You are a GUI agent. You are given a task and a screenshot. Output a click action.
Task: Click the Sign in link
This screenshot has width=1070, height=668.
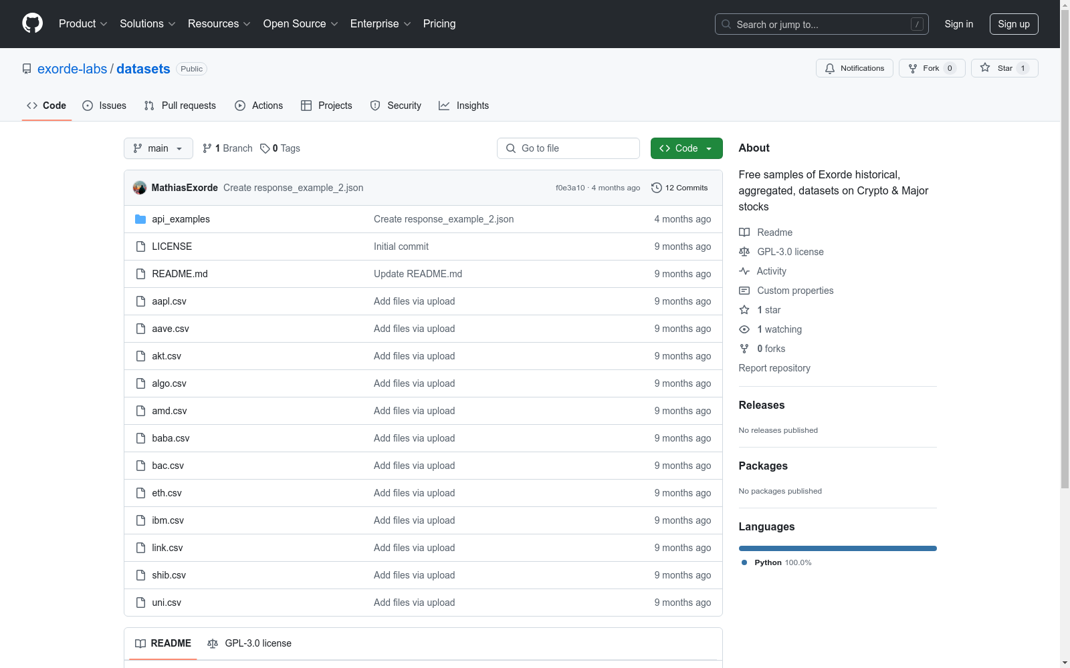pyautogui.click(x=959, y=24)
